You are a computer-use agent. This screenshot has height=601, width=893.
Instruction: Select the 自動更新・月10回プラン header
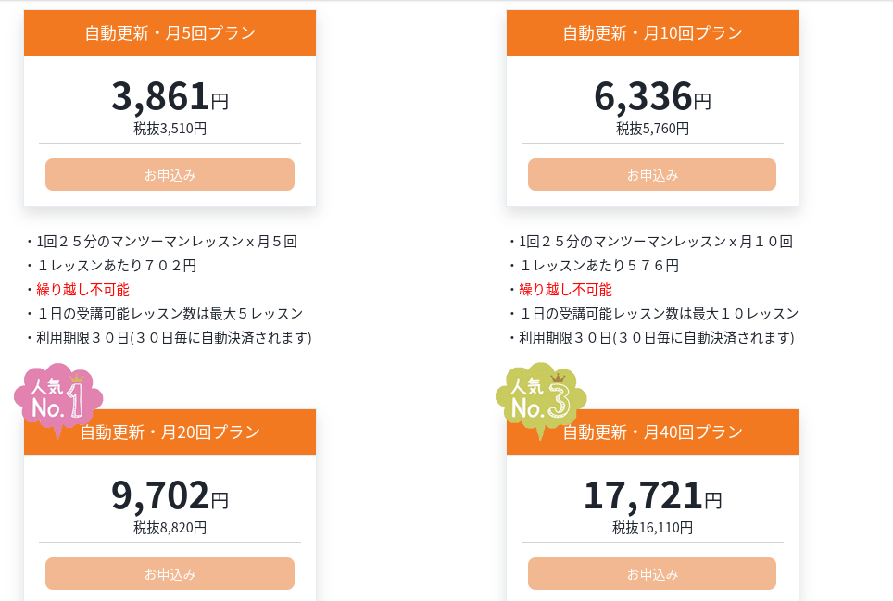[x=653, y=33]
